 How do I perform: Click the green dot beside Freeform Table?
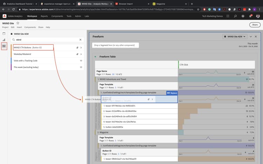tap(95, 57)
